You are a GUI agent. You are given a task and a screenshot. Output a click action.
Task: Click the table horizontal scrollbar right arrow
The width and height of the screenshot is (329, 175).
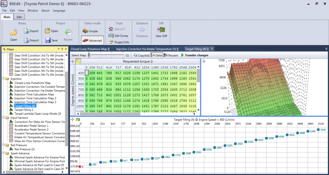pyautogui.click(x=194, y=114)
